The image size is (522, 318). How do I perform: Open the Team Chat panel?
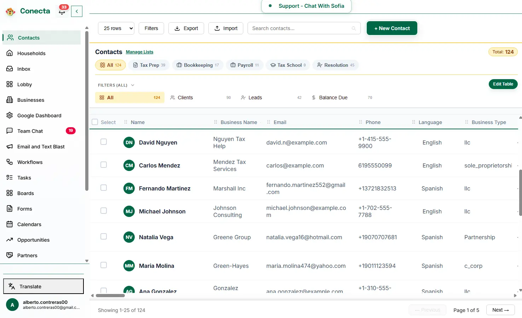coord(29,131)
